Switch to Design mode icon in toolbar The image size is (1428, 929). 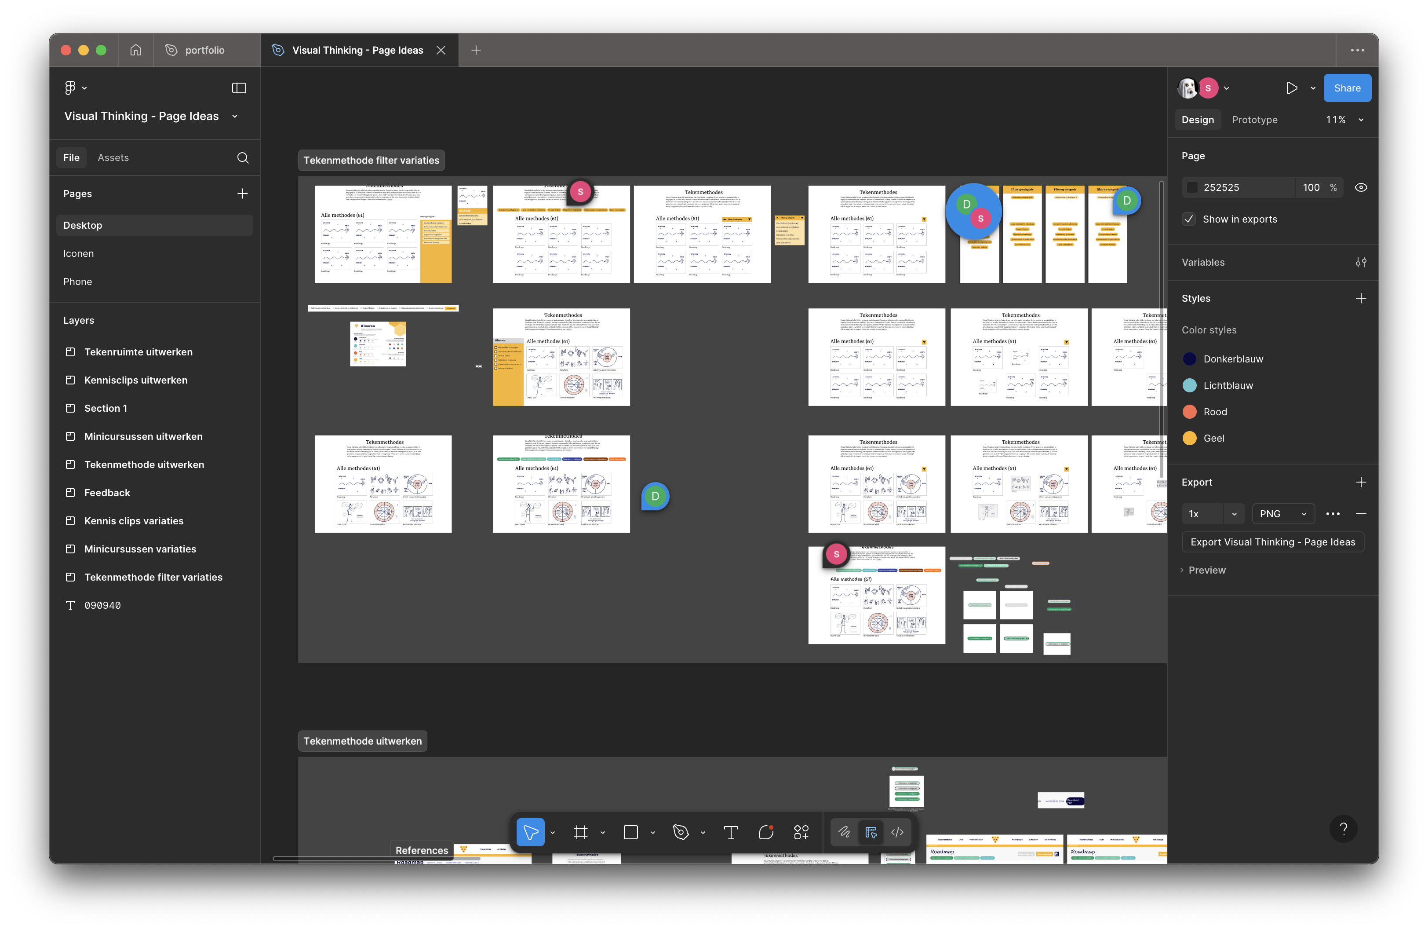(871, 832)
